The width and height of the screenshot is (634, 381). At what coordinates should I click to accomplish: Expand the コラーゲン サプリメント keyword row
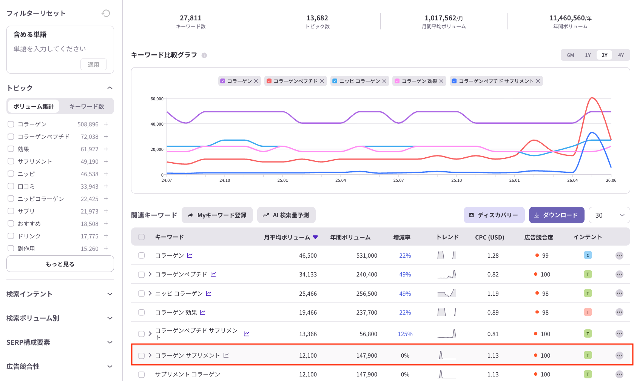point(150,355)
